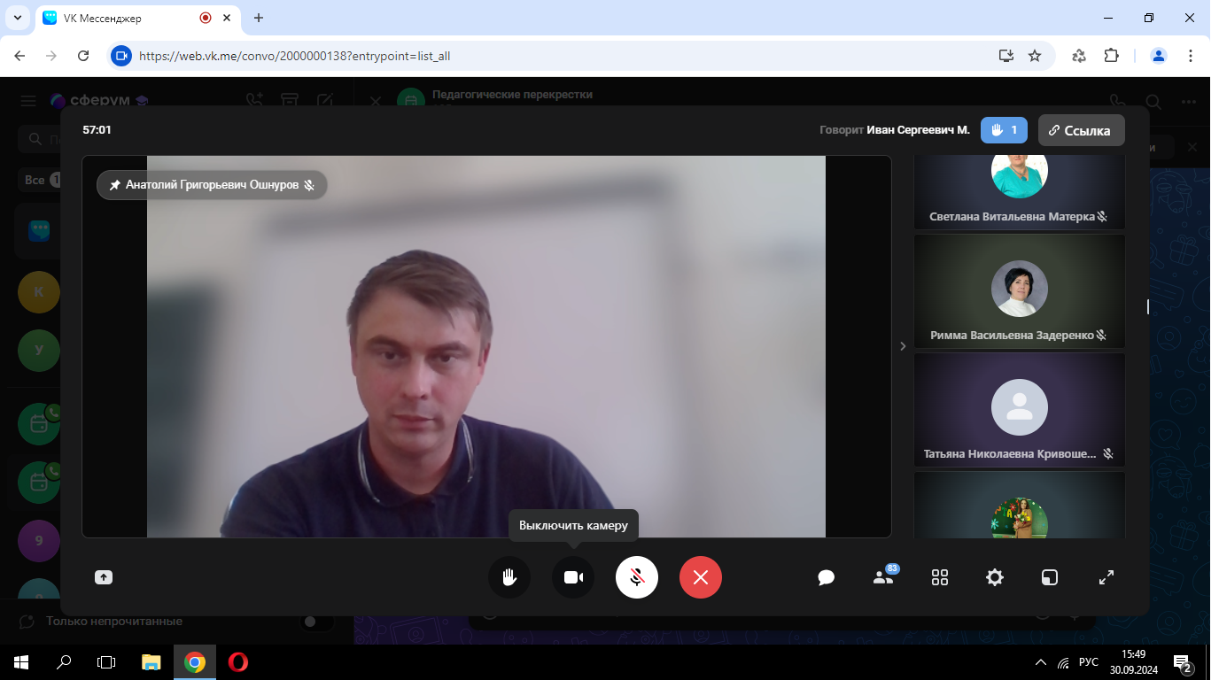The width and height of the screenshot is (1219, 680).
Task: Reload the browser page
Action: tap(83, 55)
